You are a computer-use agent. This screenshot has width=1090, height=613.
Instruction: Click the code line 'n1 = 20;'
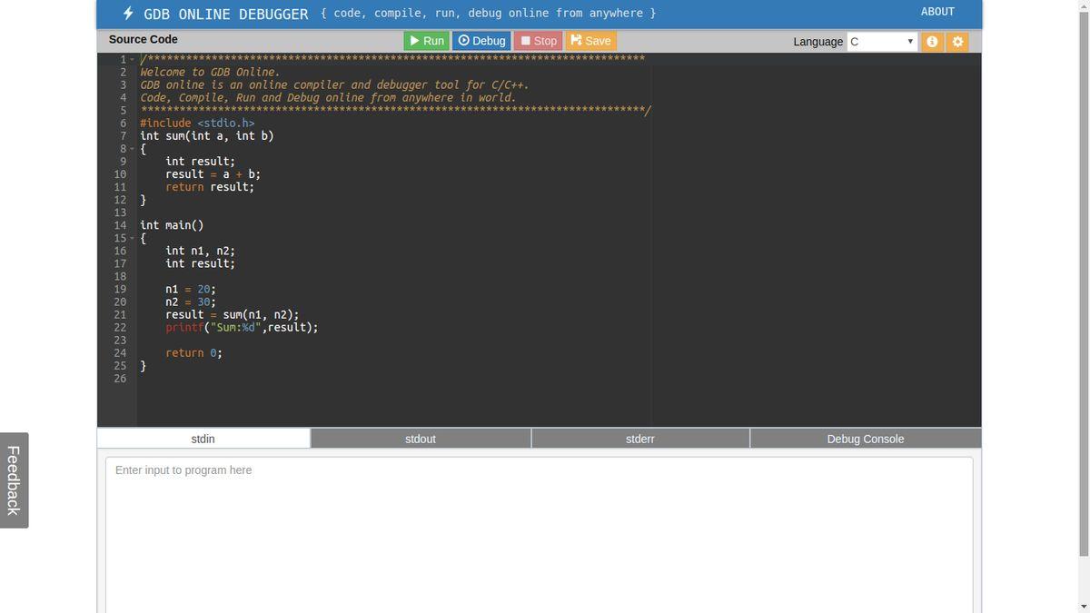[191, 289]
